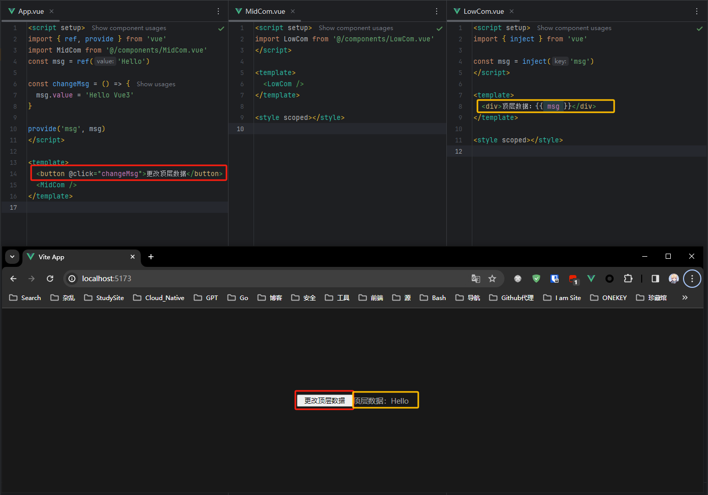The height and width of the screenshot is (495, 708).
Task: Open the StudySite bookmark folder
Action: pyautogui.click(x=104, y=298)
